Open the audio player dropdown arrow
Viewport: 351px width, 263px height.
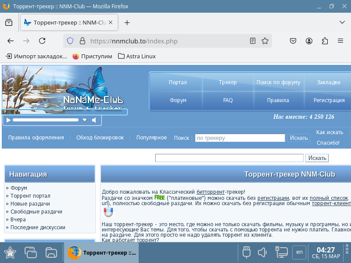[x=85, y=120]
